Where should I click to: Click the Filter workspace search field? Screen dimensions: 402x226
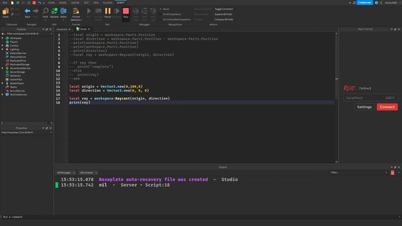coord(26,33)
